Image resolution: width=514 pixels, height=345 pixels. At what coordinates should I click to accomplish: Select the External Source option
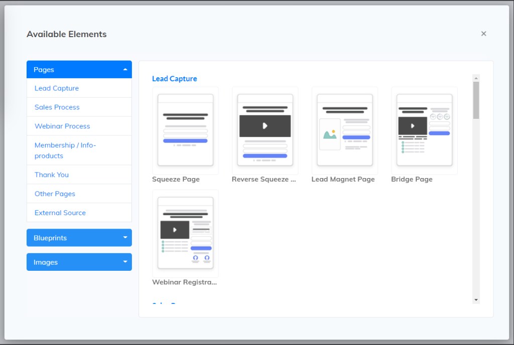point(60,213)
